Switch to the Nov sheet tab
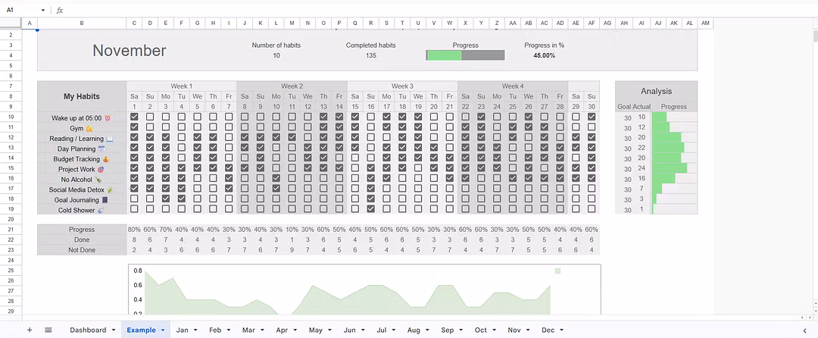The width and height of the screenshot is (818, 338). pyautogui.click(x=514, y=330)
